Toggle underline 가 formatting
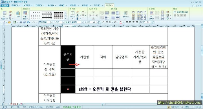Image resolution: width=203 pixels, height=109 pixels. (x=110, y=22)
